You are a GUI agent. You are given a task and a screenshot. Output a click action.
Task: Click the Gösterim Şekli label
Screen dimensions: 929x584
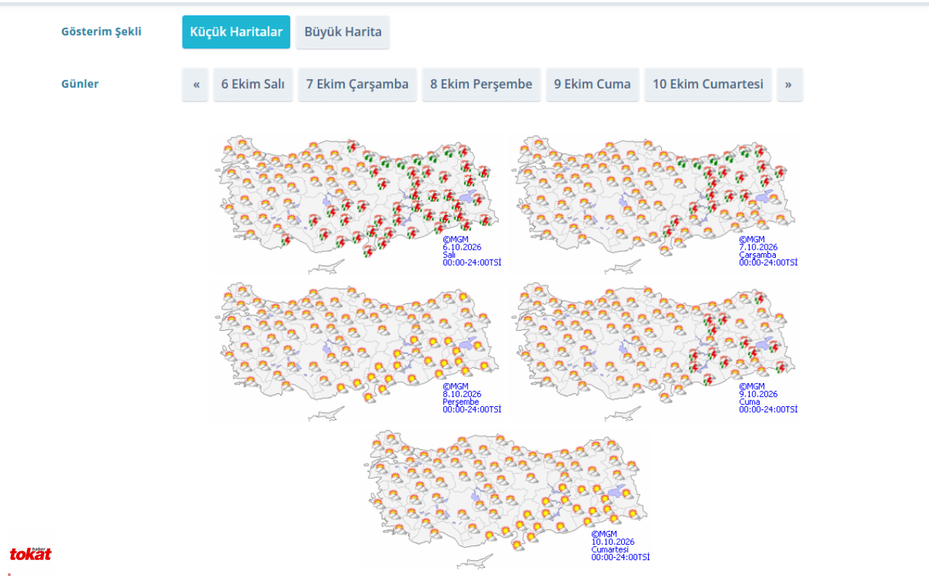pos(101,32)
